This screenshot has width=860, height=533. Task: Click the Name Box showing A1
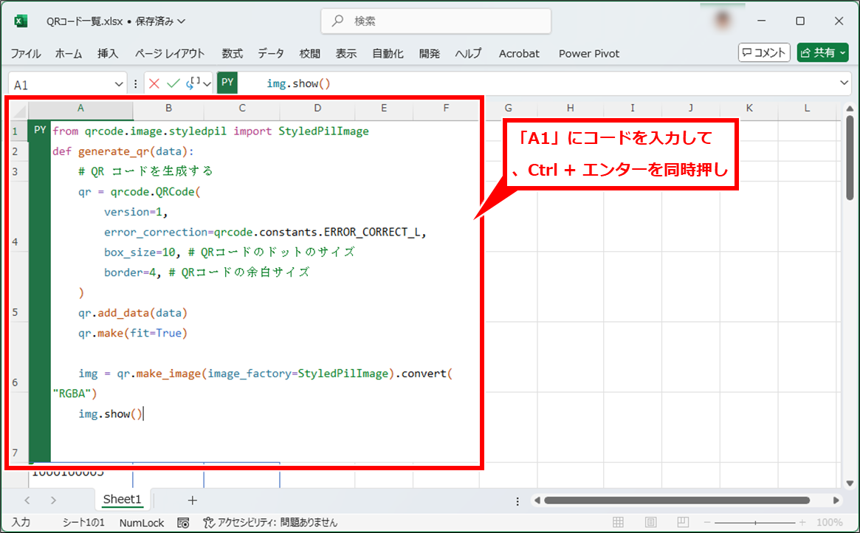61,84
